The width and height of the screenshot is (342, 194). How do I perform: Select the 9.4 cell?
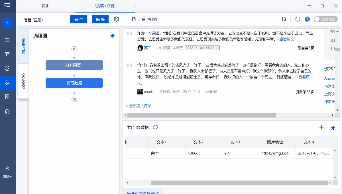coord(241,153)
